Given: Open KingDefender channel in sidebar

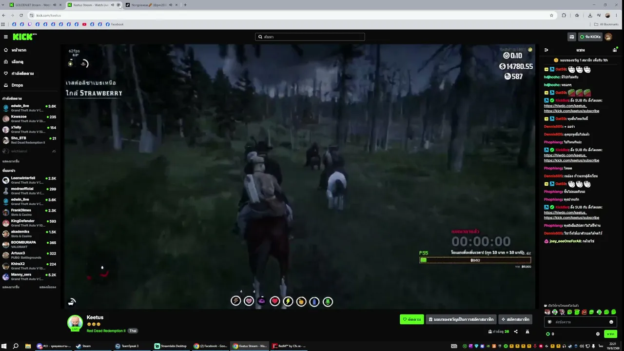Looking at the screenshot, I should click(x=29, y=223).
